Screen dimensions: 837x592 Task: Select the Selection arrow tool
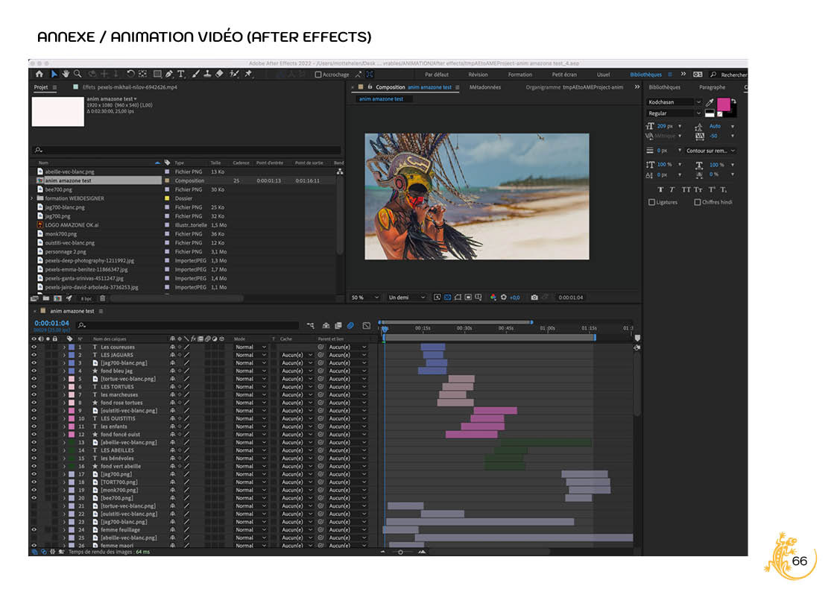[54, 75]
